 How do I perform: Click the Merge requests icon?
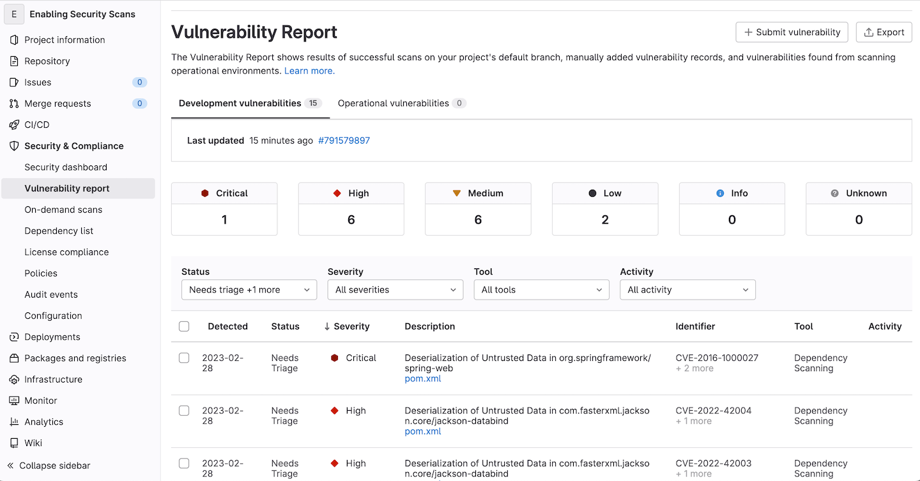coord(14,103)
